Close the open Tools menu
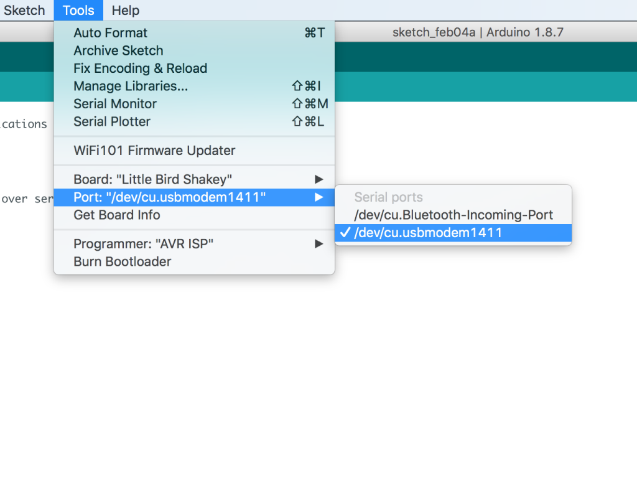 click(x=78, y=10)
